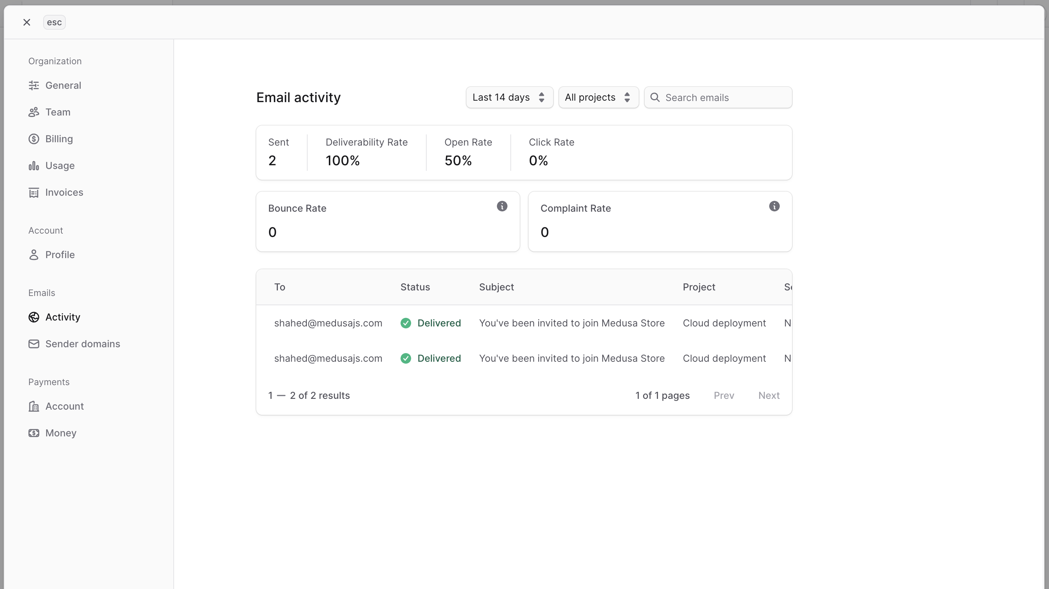Select the General settings icon
Viewport: 1049px width, 589px height.
point(34,85)
